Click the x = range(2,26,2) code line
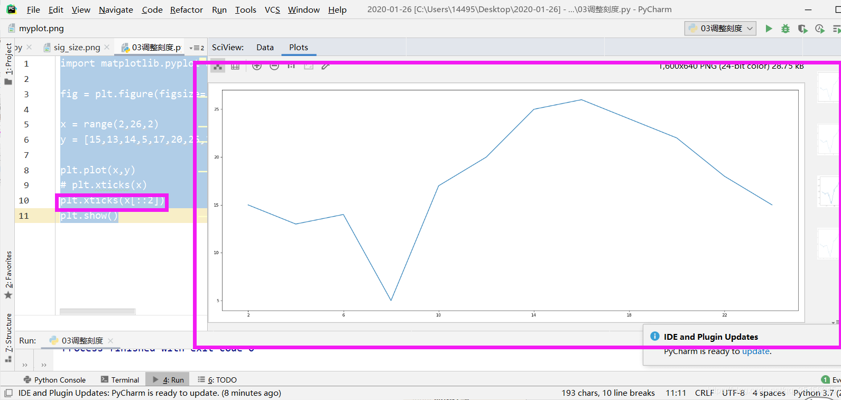The height and width of the screenshot is (400, 841). coord(109,124)
